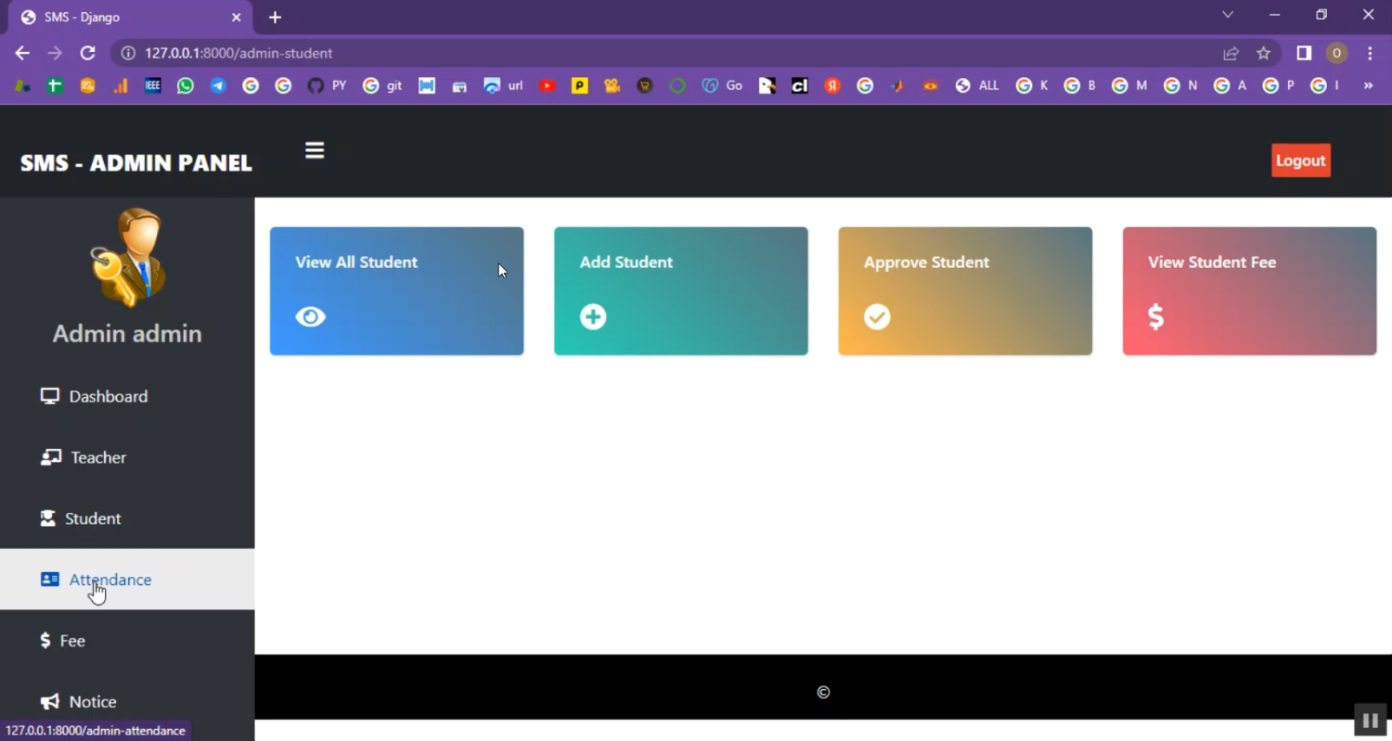Open the YouTube bookmark icon
The width and height of the screenshot is (1392, 741).
(547, 85)
